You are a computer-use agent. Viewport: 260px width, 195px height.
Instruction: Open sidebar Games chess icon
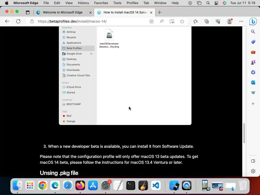[253, 62]
